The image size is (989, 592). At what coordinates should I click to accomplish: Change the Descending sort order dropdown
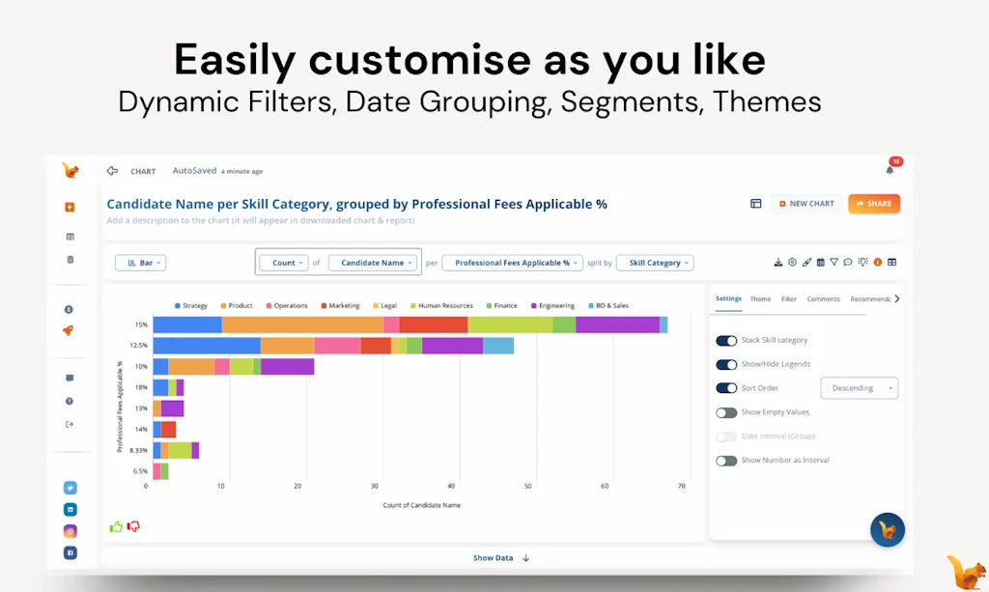pos(859,387)
